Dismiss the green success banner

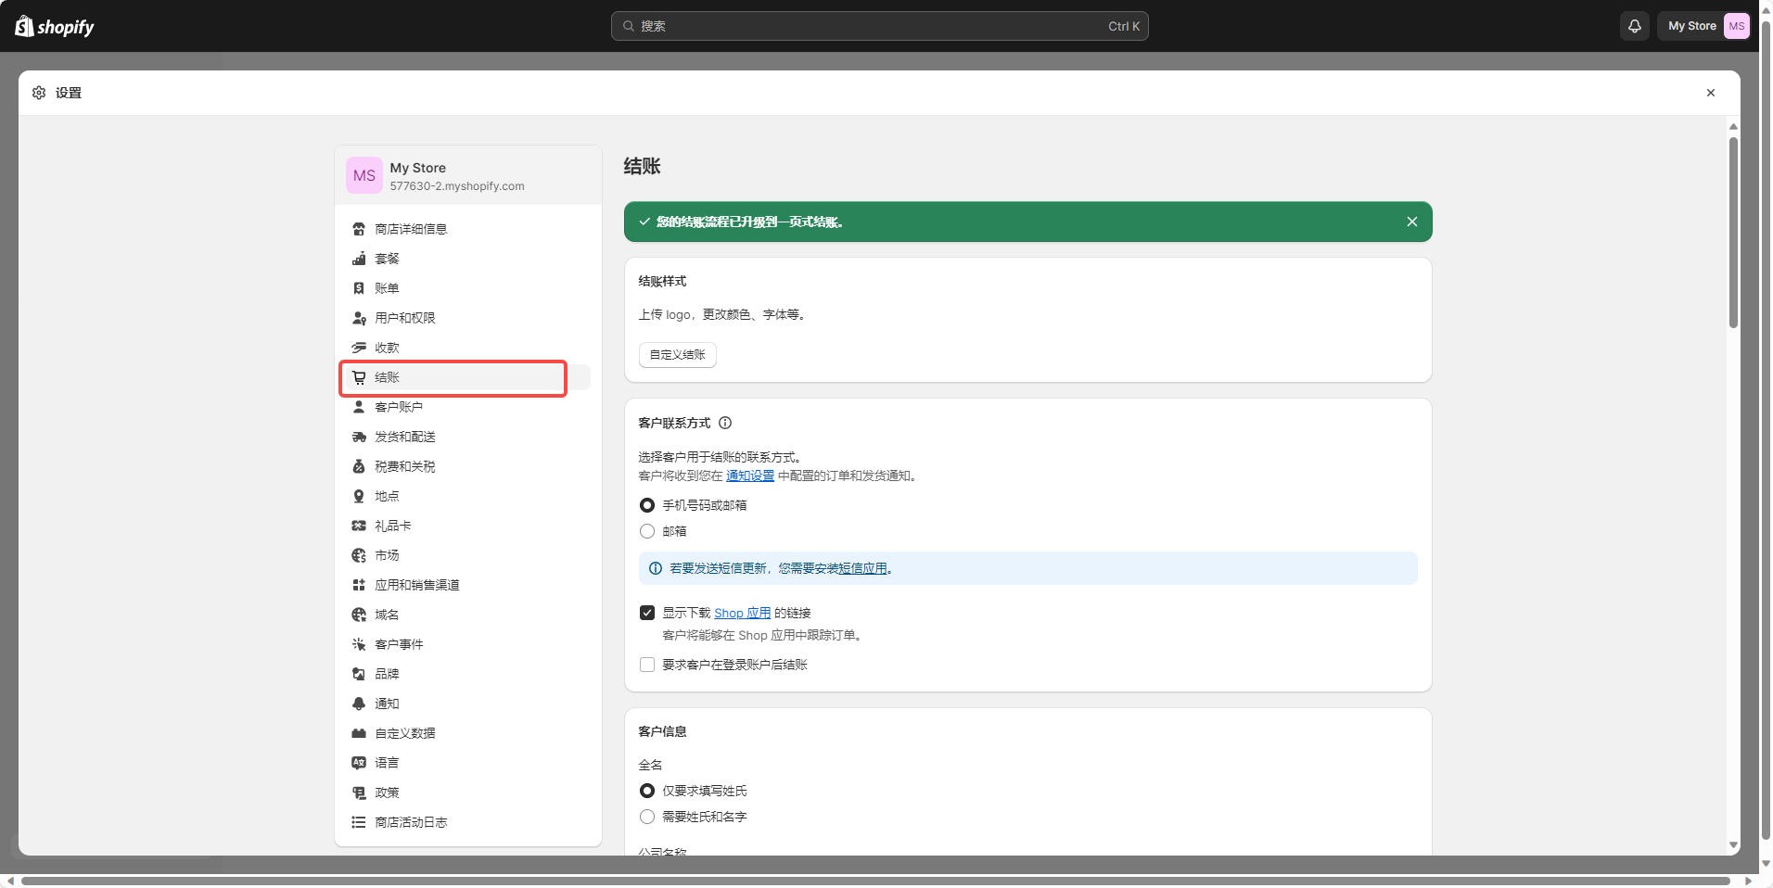point(1412,222)
